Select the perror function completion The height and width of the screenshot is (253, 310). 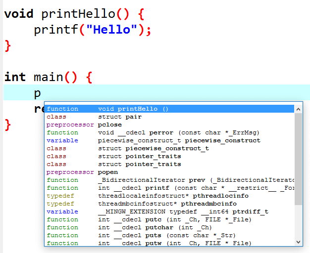[x=169, y=132]
